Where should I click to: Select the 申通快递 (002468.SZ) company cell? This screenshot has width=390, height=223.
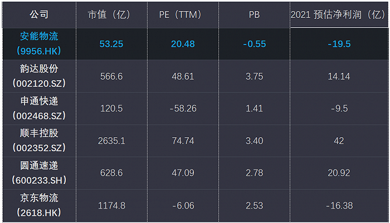(38, 108)
